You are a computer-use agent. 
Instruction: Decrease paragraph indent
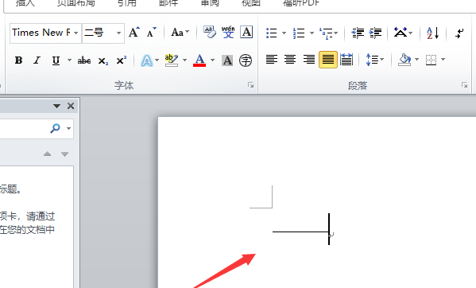358,33
